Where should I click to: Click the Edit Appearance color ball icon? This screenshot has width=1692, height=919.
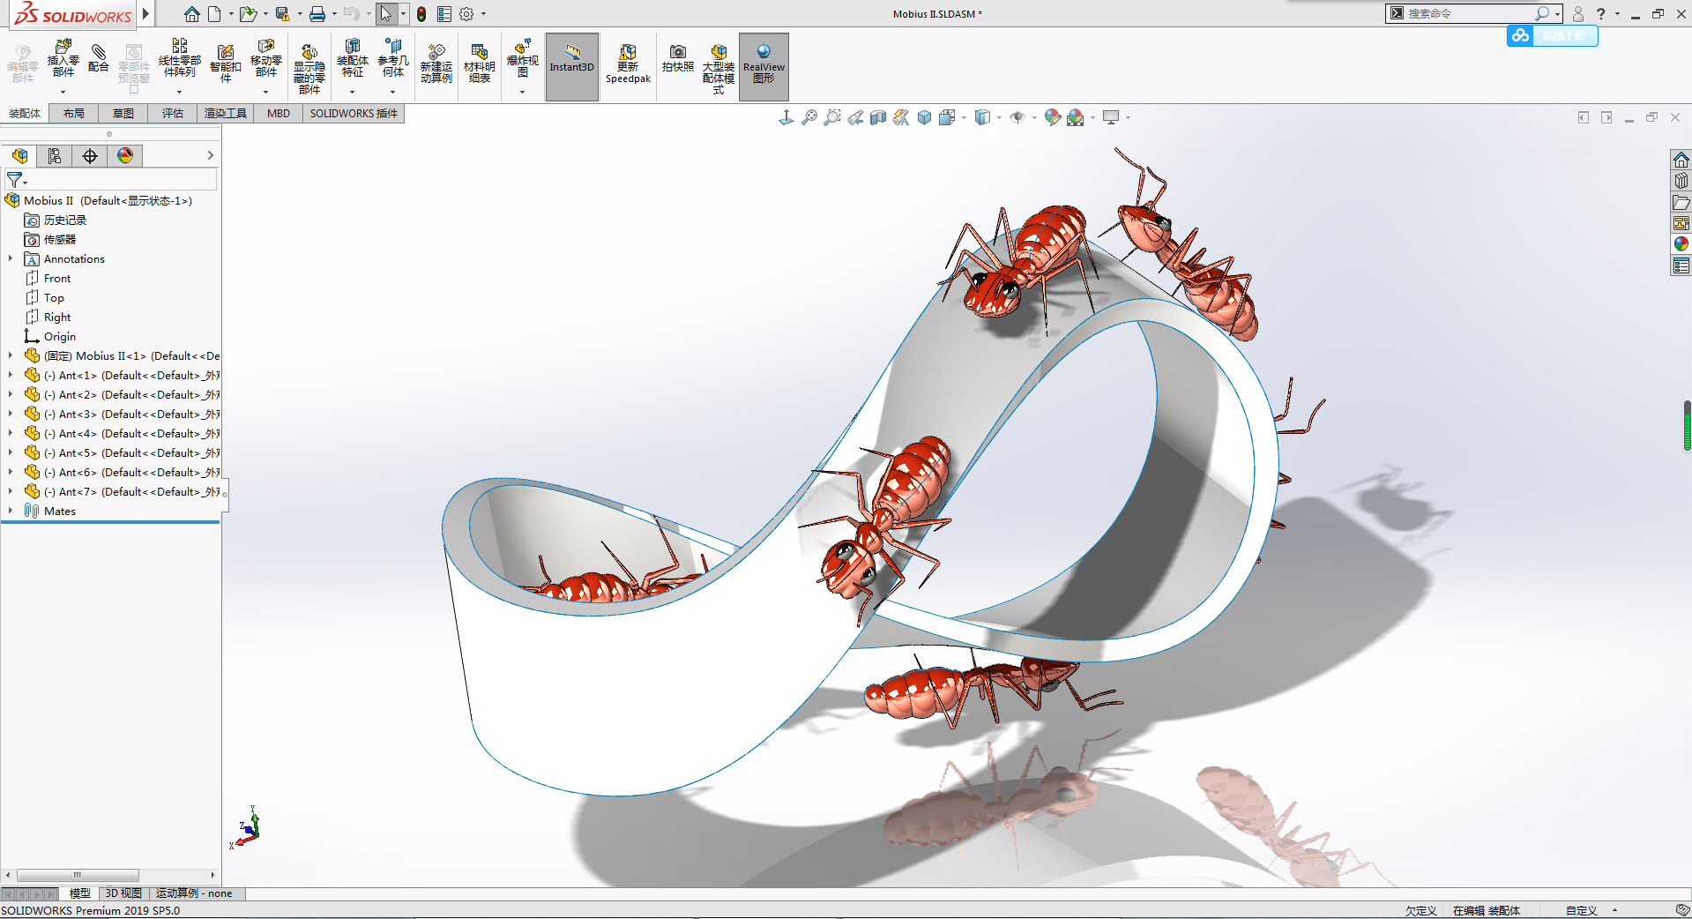tap(1052, 117)
